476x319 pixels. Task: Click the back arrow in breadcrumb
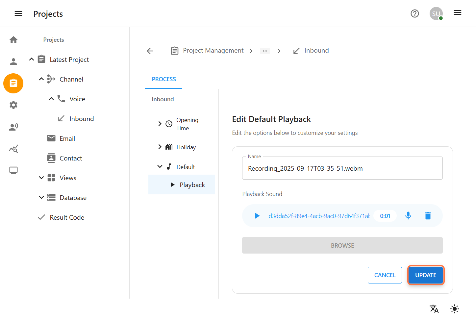(x=150, y=51)
